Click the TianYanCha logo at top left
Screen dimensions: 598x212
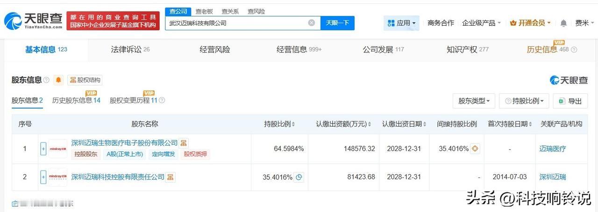[x=33, y=21]
